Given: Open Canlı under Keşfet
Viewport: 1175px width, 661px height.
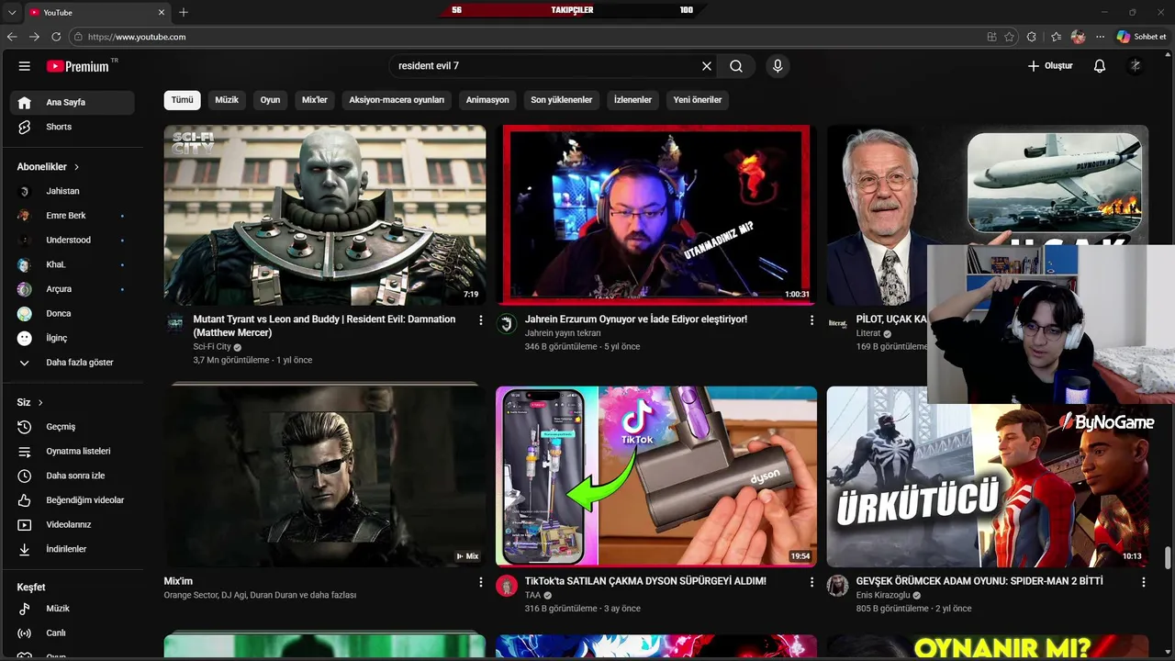Looking at the screenshot, I should click(72, 633).
